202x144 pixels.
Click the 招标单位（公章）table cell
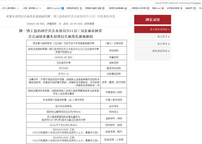click(114, 43)
